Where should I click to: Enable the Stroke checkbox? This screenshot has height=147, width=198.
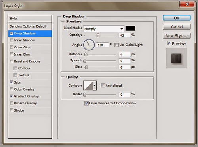[11, 110]
